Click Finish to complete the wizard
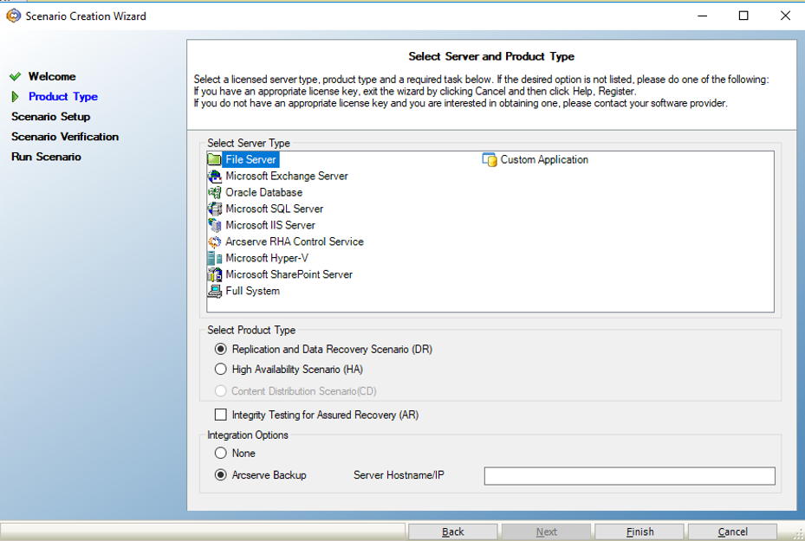Image resolution: width=805 pixels, height=541 pixels. [x=639, y=531]
